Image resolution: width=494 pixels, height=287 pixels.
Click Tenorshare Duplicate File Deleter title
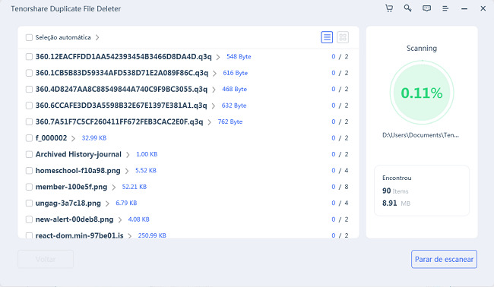tap(66, 9)
